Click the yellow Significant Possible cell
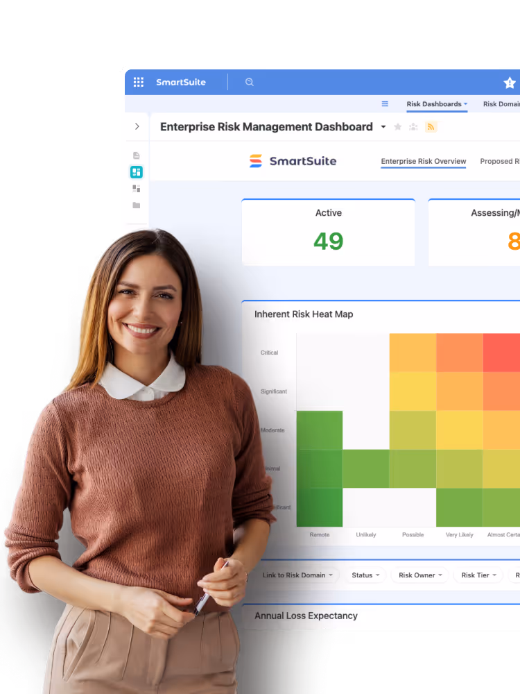 pos(413,391)
